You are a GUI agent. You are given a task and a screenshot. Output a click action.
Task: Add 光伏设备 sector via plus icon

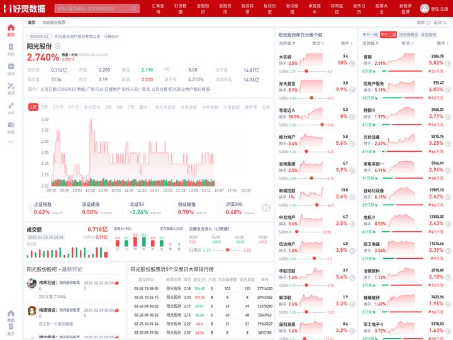[448, 144]
